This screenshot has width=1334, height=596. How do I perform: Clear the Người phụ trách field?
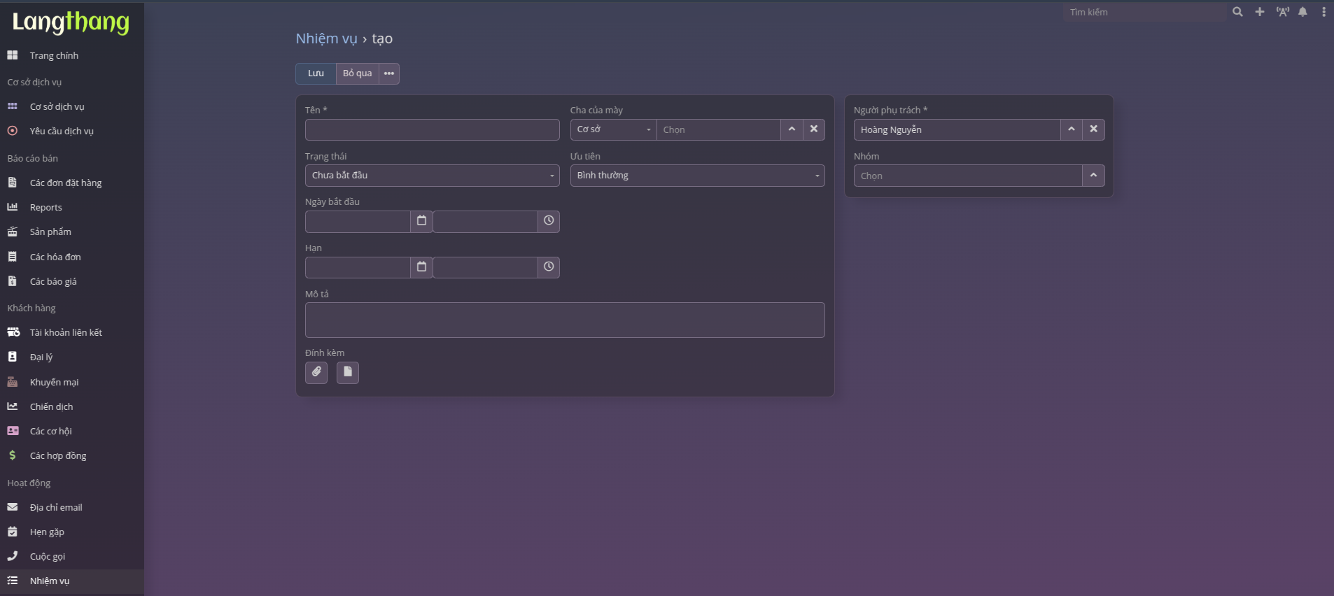[x=1093, y=129]
